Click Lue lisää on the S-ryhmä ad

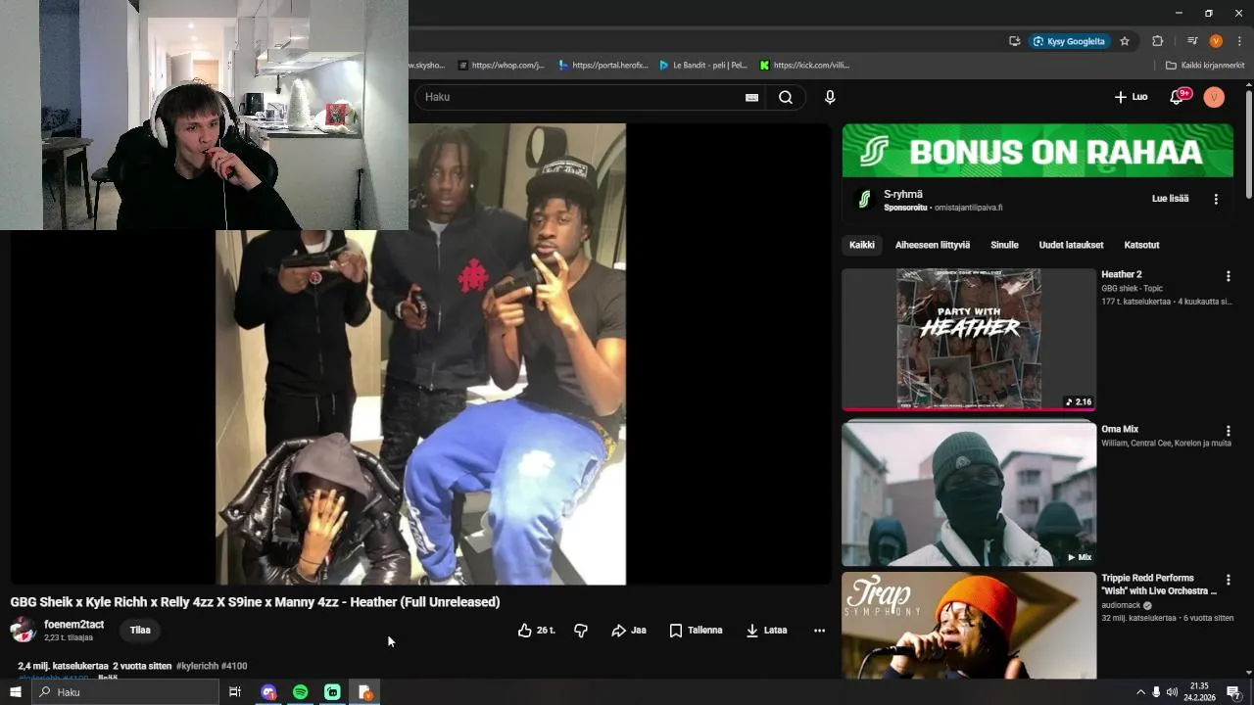coord(1170,199)
